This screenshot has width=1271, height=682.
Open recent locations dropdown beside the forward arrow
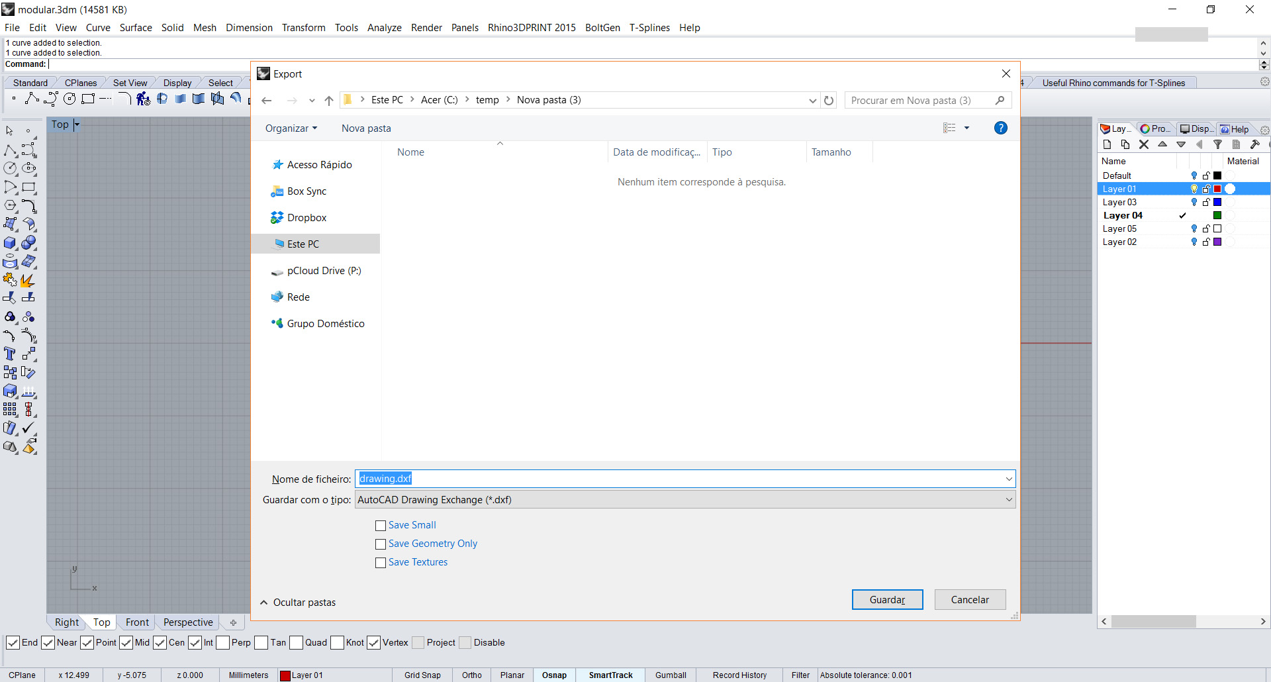pos(312,101)
